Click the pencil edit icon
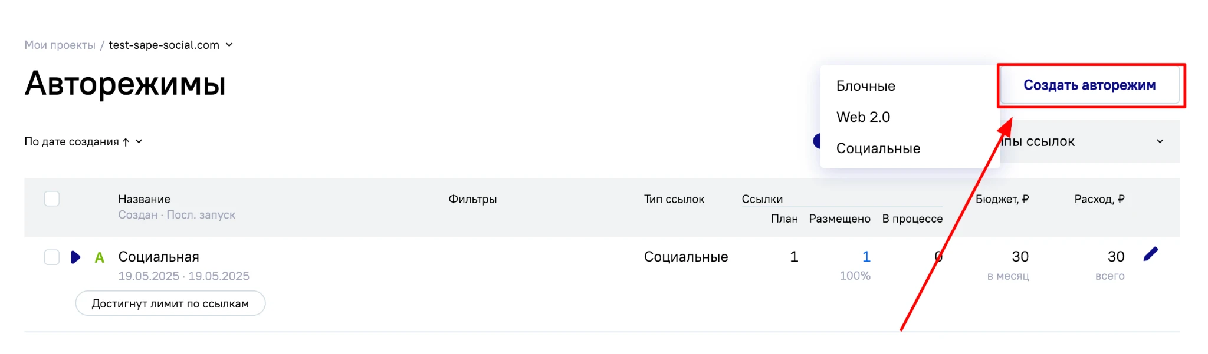This screenshot has height=354, width=1208. [1150, 254]
